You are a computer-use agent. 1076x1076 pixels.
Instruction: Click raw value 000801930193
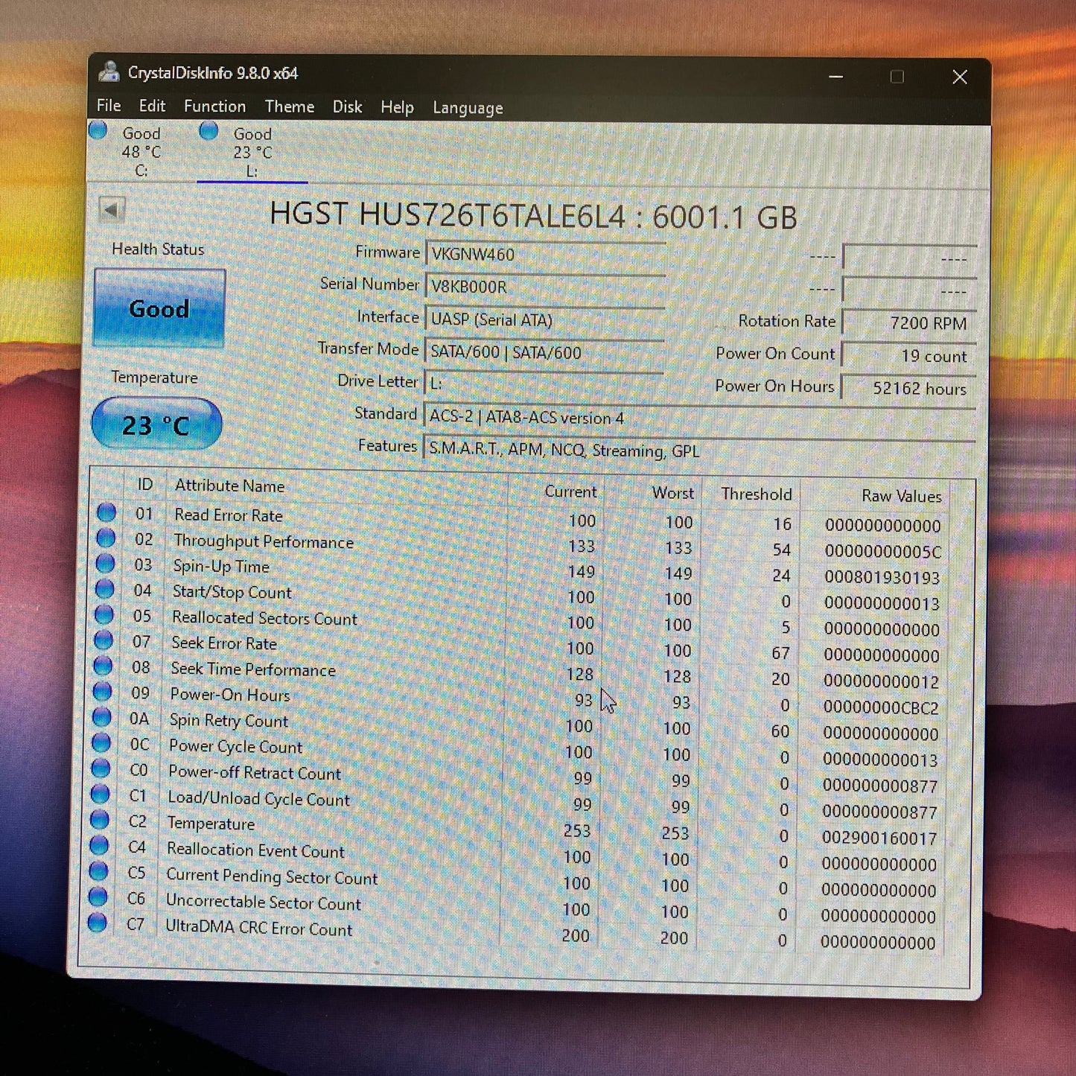pos(882,577)
